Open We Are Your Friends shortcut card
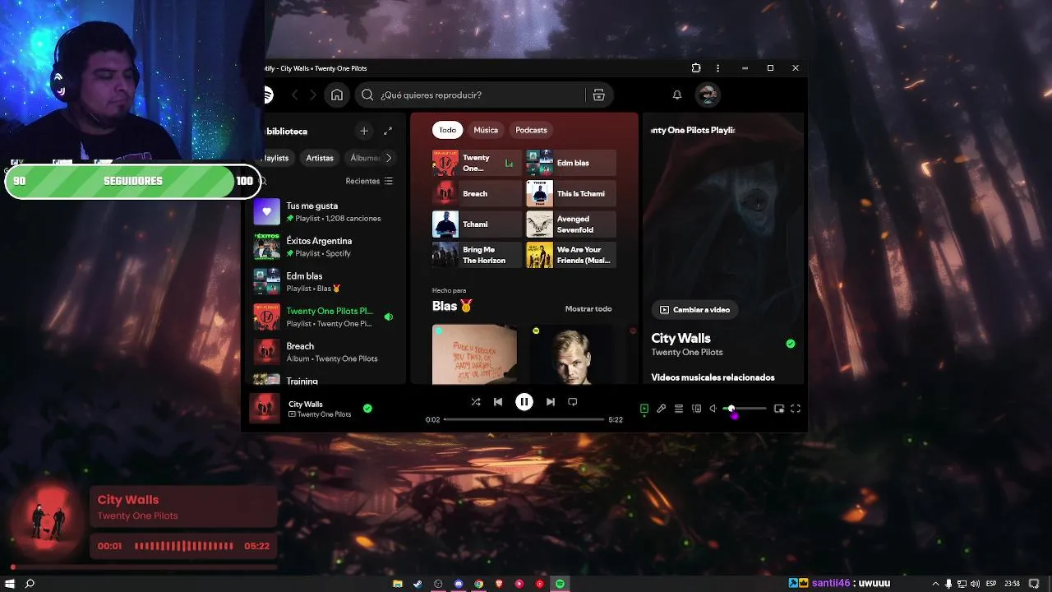This screenshot has height=592, width=1052. [570, 255]
